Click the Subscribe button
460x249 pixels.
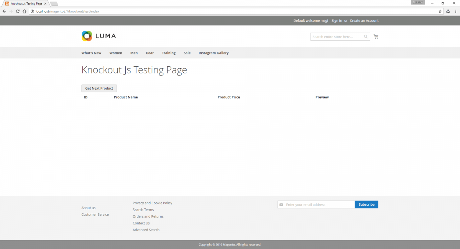pos(366,205)
